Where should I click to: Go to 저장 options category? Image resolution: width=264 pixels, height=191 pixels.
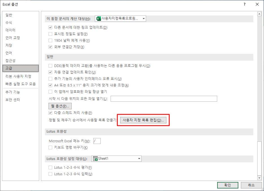pyautogui.click(x=21, y=45)
